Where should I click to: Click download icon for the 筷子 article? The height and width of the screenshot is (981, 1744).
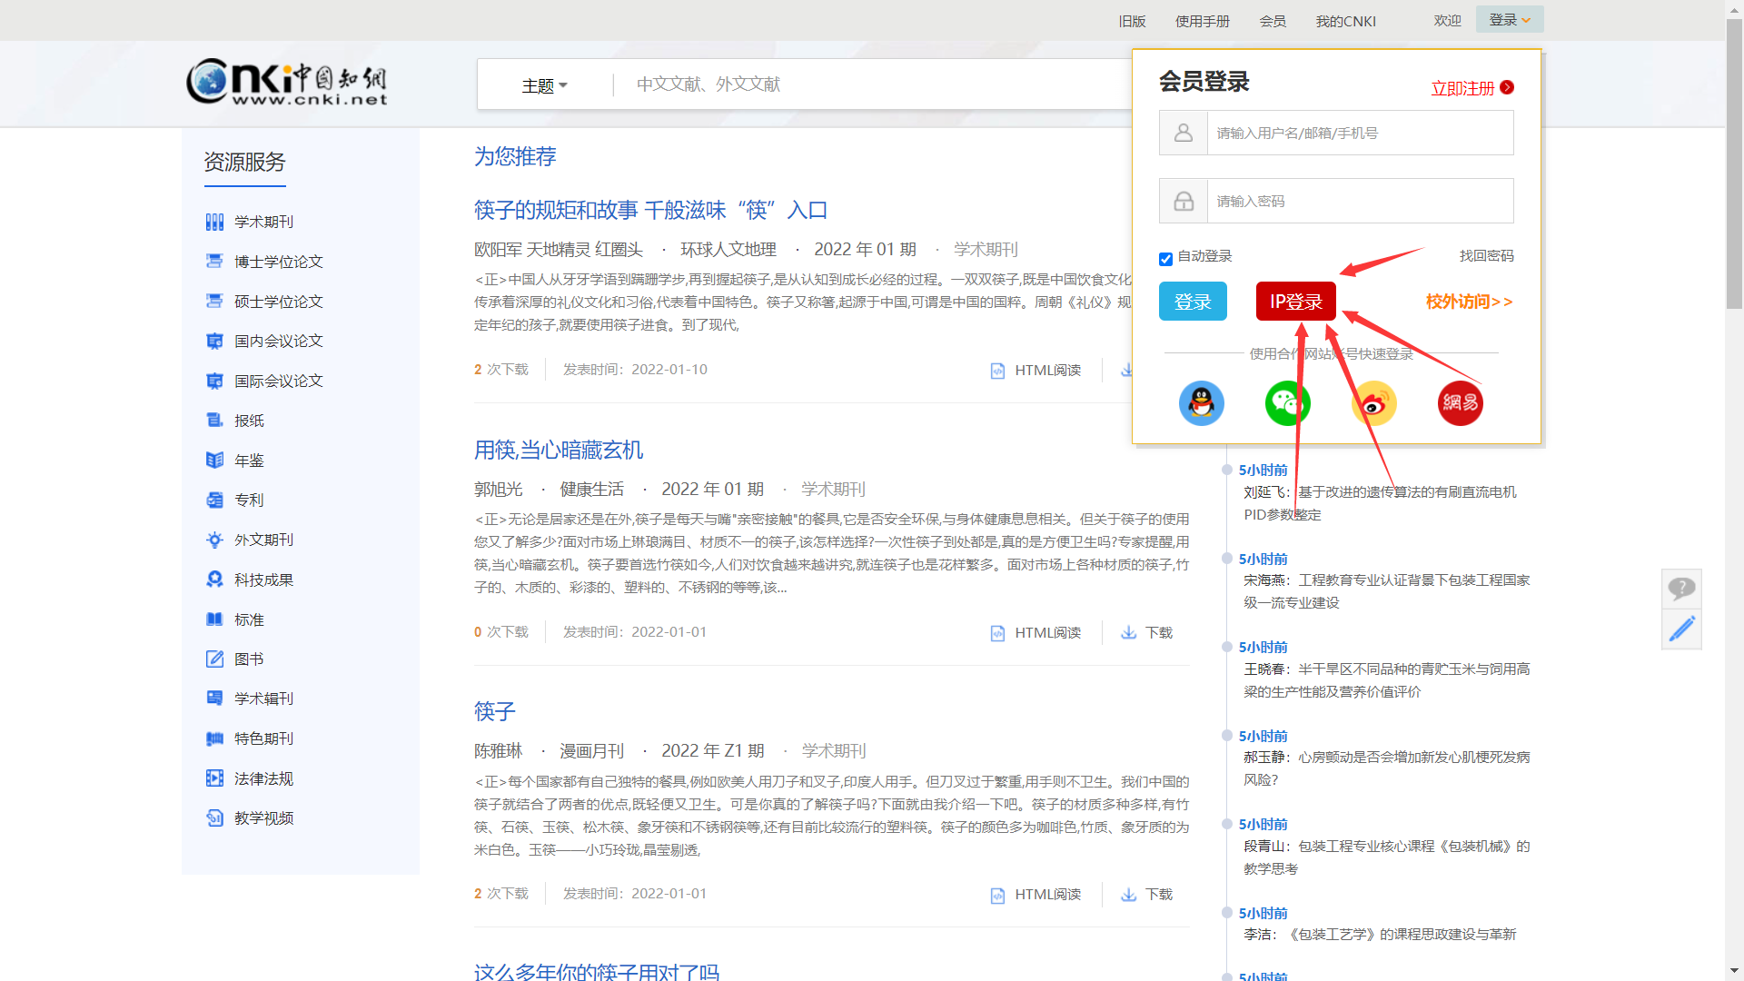pos(1128,894)
